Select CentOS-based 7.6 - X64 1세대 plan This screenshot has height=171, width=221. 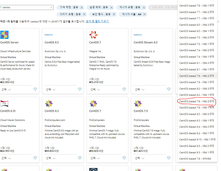pyautogui.click(x=197, y=6)
